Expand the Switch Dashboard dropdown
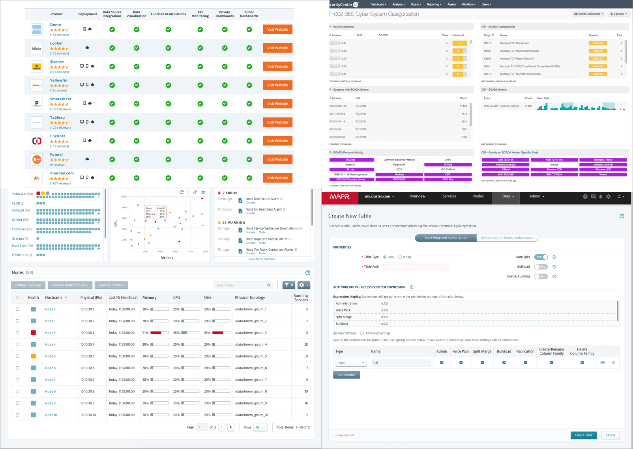The width and height of the screenshot is (633, 449). pos(588,14)
